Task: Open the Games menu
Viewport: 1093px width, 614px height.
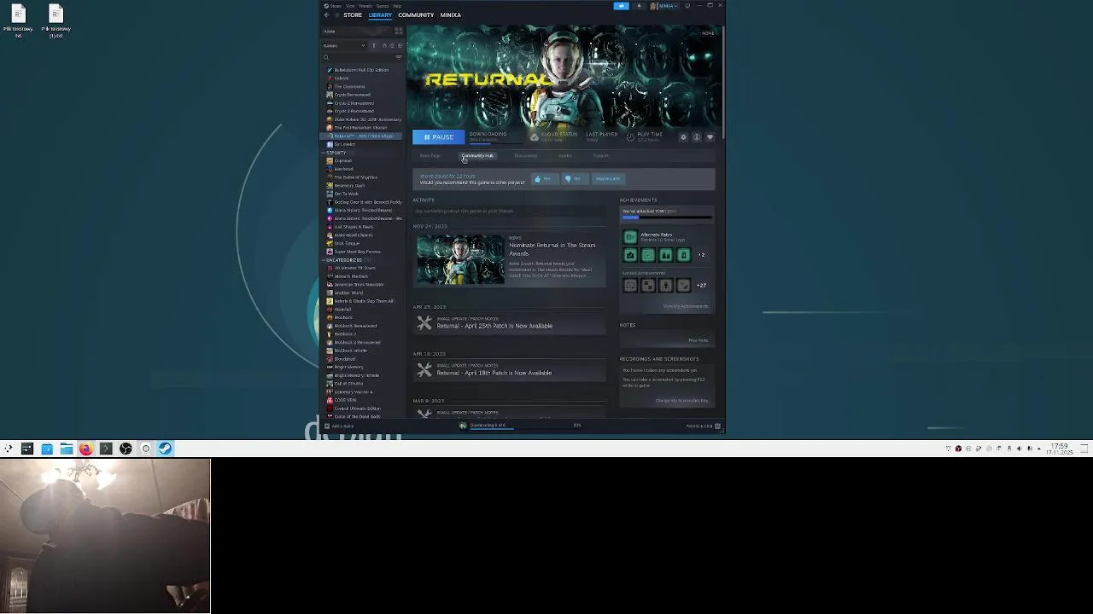Action: click(383, 6)
